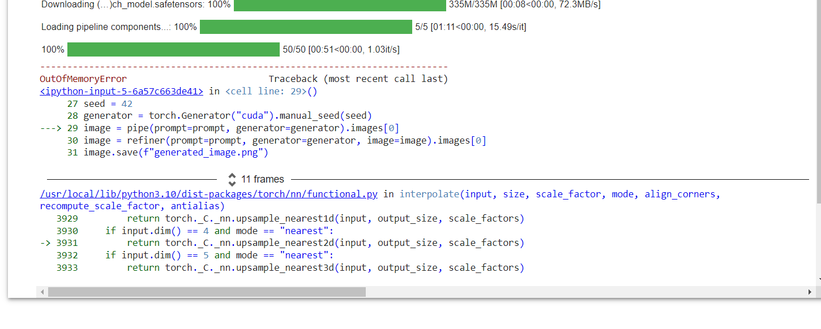This screenshot has width=821, height=329.
Task: Click the seed = 42 code line
Action: coord(108,103)
